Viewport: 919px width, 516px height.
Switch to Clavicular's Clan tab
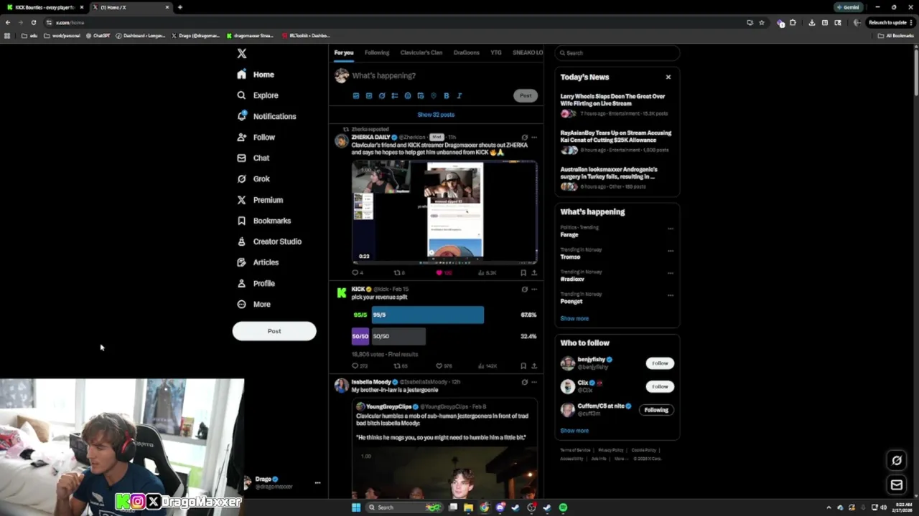(x=421, y=52)
